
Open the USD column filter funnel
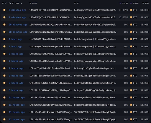click(x=143, y=4)
